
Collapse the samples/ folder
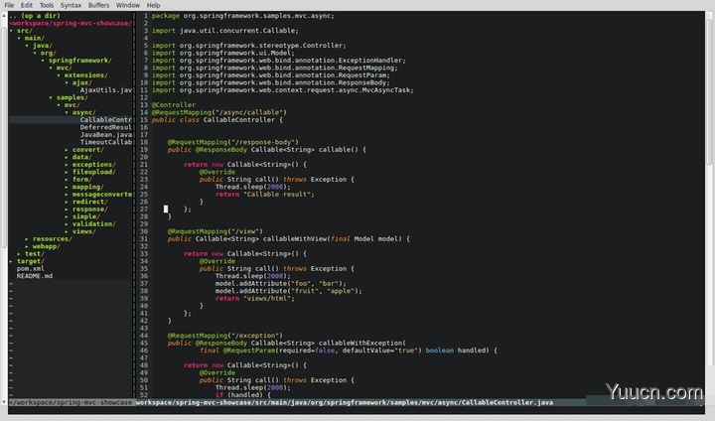[69, 97]
